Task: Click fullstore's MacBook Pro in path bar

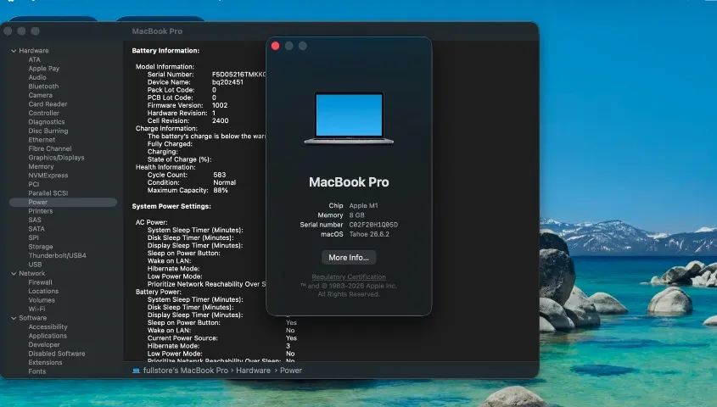Action: 186,371
